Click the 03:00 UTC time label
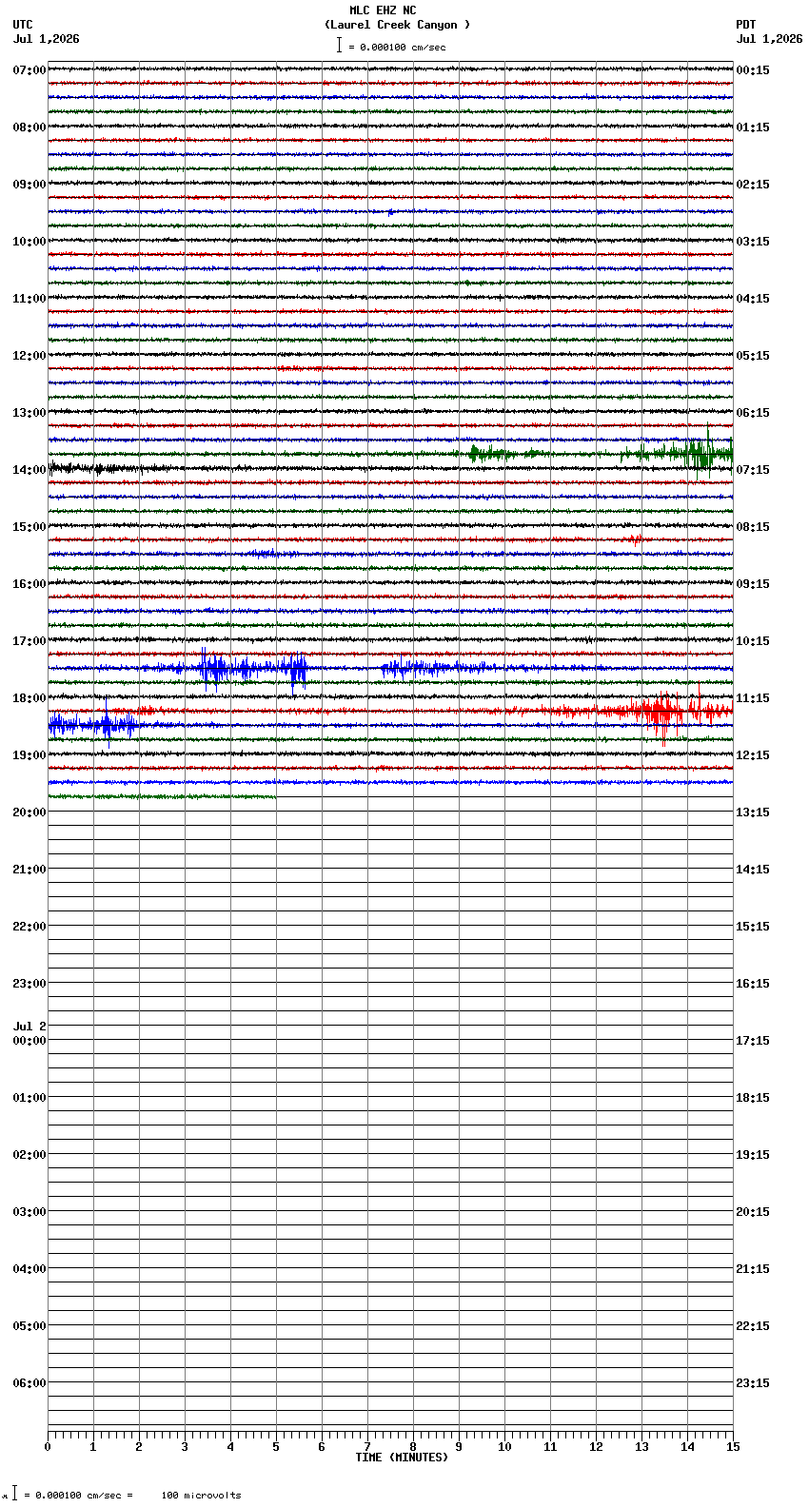 (30, 1212)
